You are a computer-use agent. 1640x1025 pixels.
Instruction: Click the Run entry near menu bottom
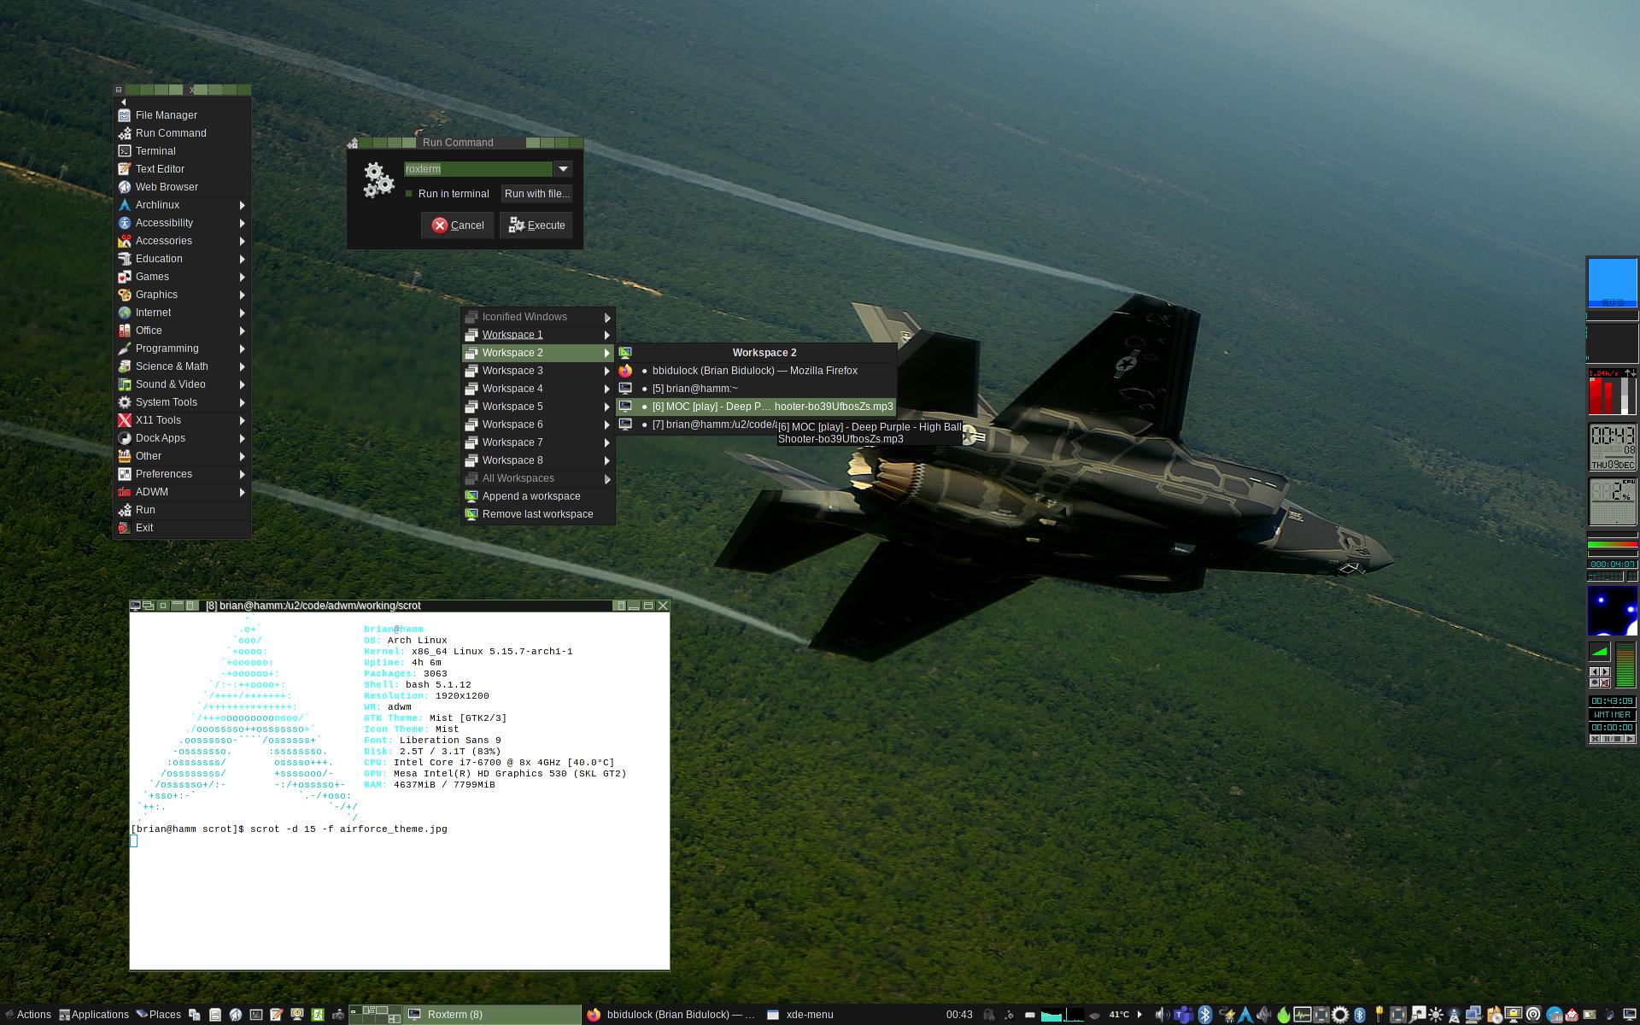pos(182,510)
